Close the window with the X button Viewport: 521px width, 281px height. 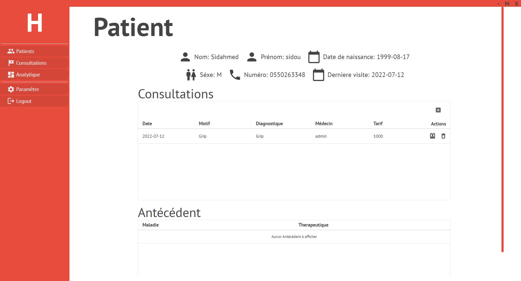[517, 4]
